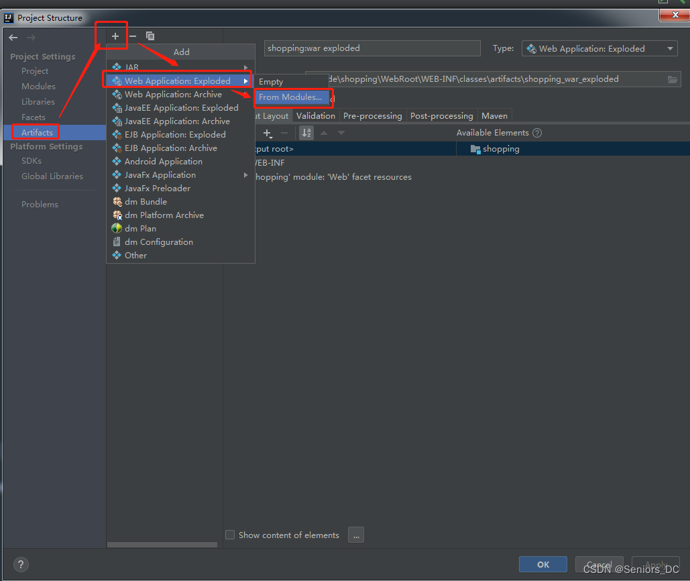Click the sort elements by name icon
The height and width of the screenshot is (581, 690).
pyautogui.click(x=306, y=133)
